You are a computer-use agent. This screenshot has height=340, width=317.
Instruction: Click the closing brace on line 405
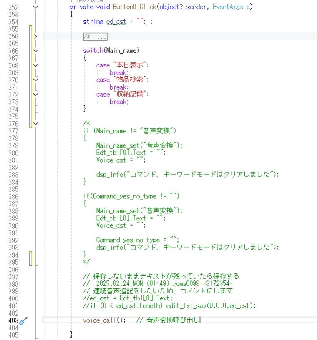click(x=72, y=334)
